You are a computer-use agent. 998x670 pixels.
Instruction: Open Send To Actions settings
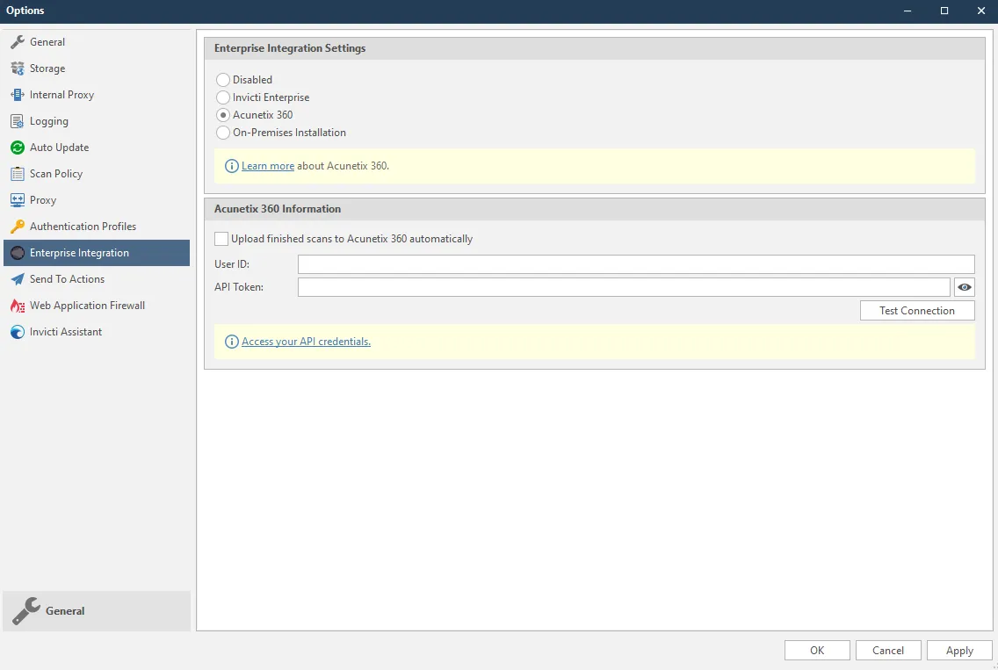coord(97,279)
